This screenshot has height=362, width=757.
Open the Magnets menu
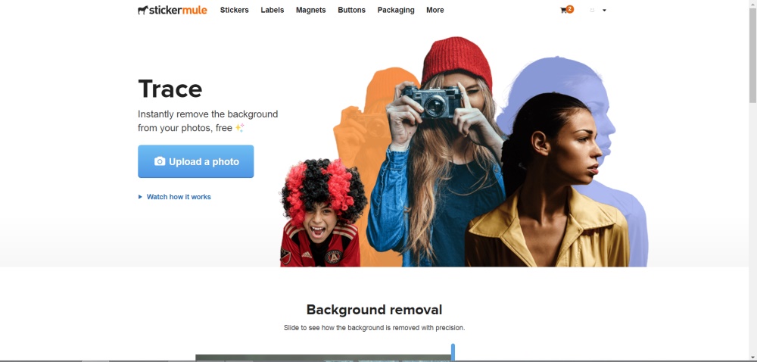coord(311,10)
